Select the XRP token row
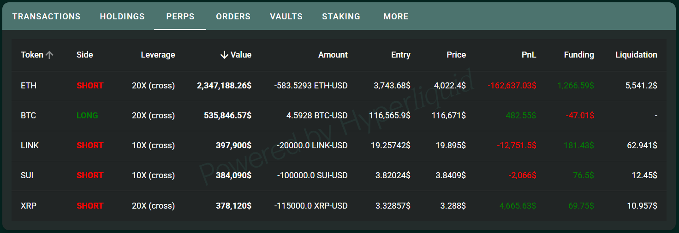The width and height of the screenshot is (679, 233). pos(339,206)
